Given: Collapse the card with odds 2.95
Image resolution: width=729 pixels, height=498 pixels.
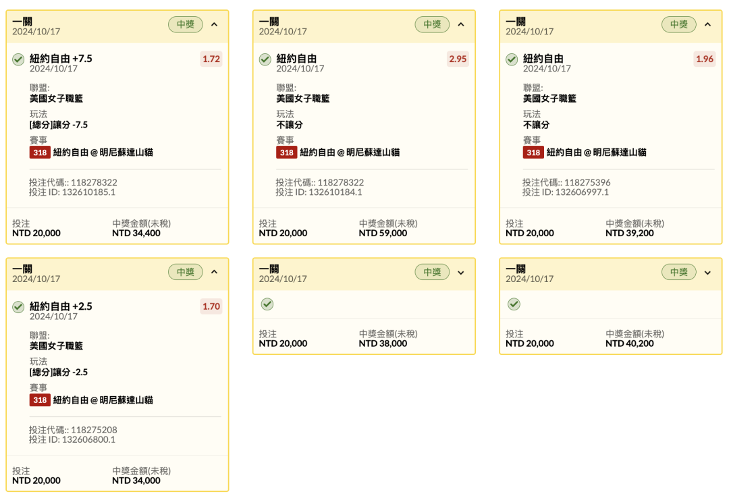Looking at the screenshot, I should [x=461, y=25].
